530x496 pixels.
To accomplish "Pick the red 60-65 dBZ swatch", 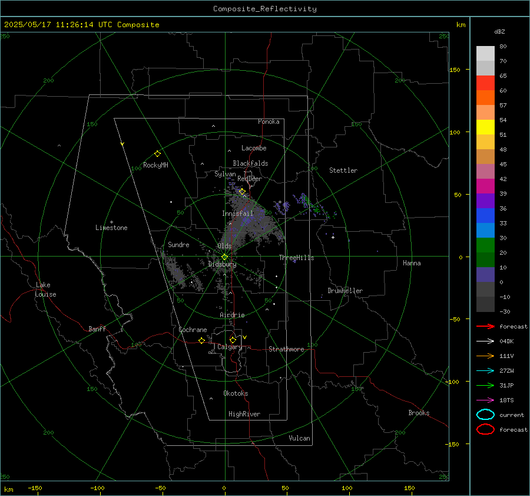I will point(485,83).
